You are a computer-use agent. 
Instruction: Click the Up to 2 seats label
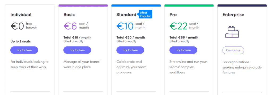[21, 41]
